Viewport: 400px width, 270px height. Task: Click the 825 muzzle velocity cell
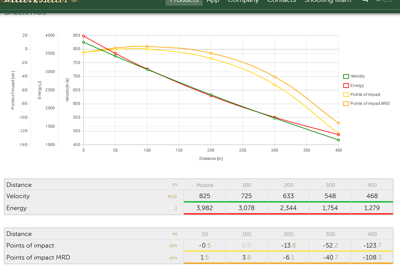(205, 196)
